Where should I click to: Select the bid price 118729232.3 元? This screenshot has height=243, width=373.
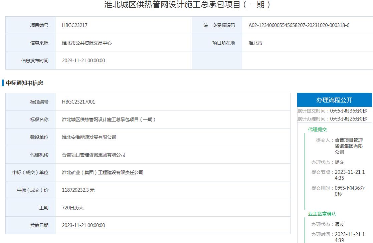click(78, 190)
